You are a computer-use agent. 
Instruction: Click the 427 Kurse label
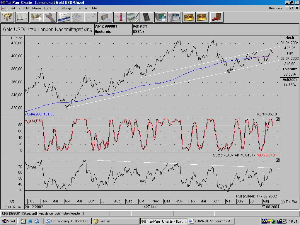152,207
